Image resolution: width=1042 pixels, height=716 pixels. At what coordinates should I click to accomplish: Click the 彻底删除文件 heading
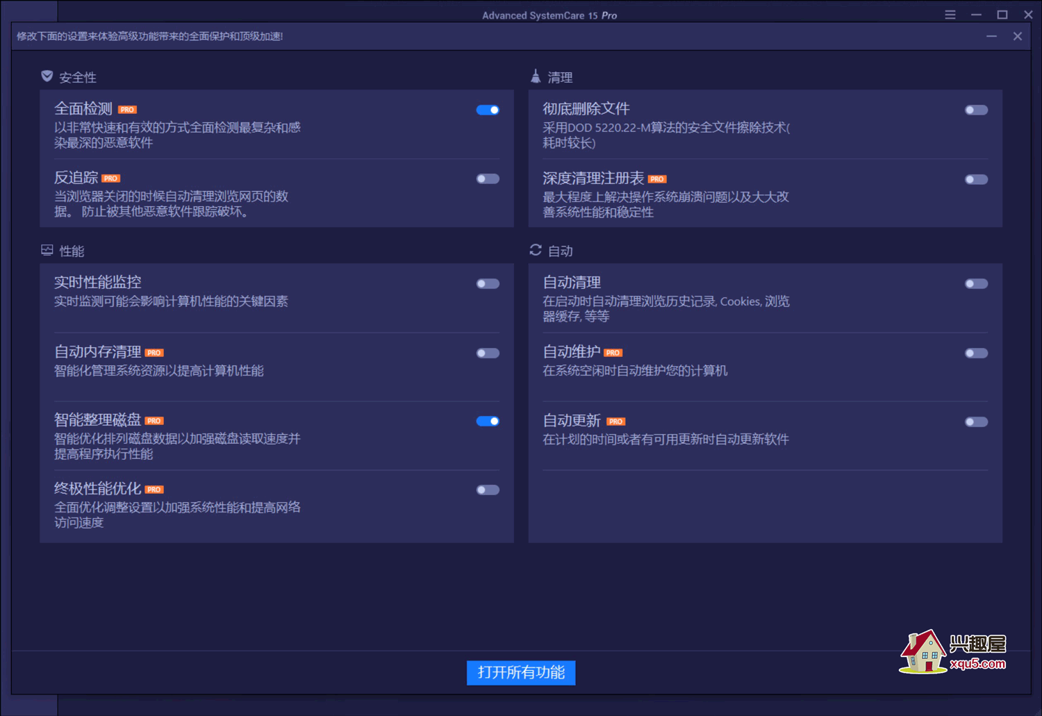click(586, 109)
